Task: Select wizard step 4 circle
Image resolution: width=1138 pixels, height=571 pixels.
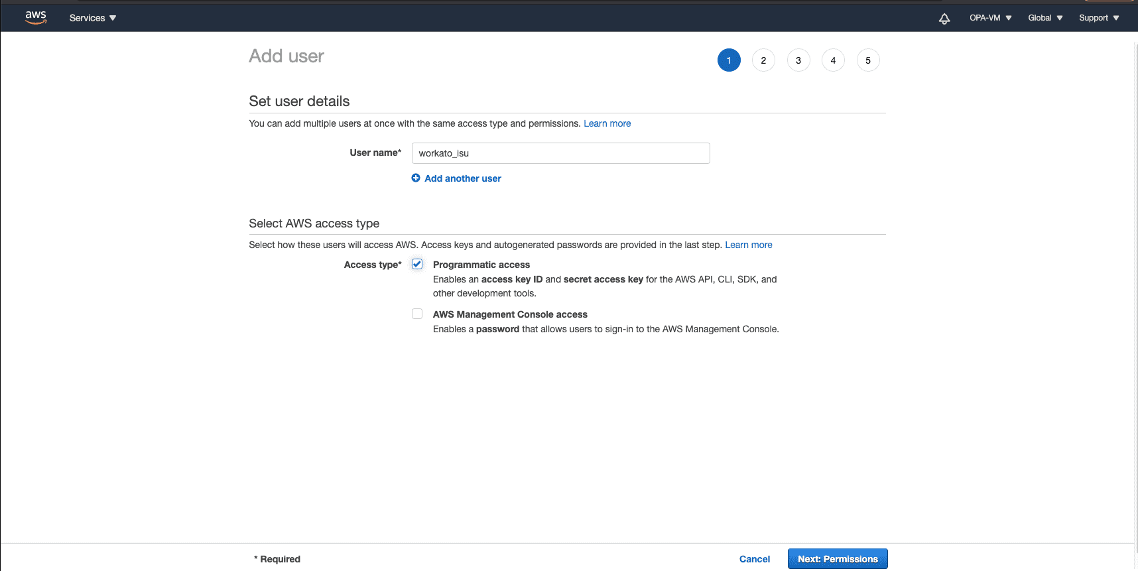Action: tap(833, 60)
